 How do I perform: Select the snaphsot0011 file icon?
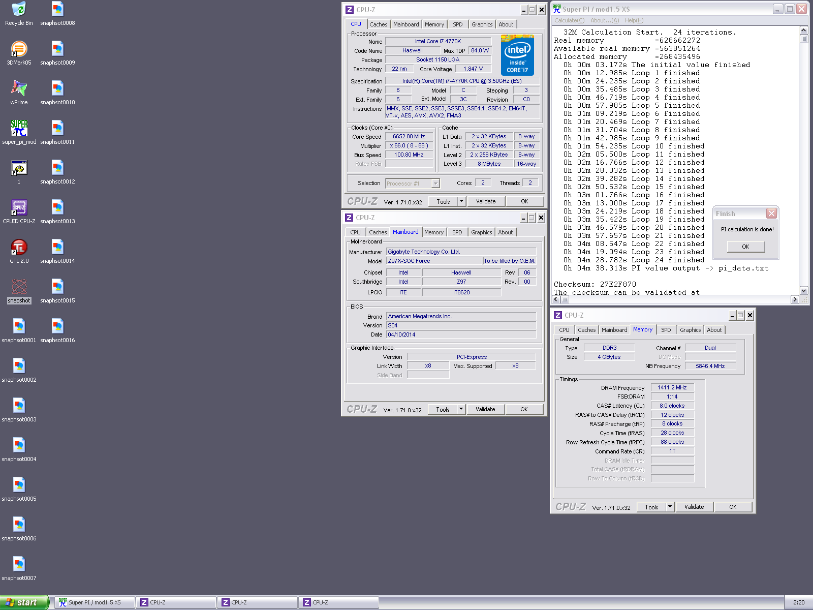point(57,132)
